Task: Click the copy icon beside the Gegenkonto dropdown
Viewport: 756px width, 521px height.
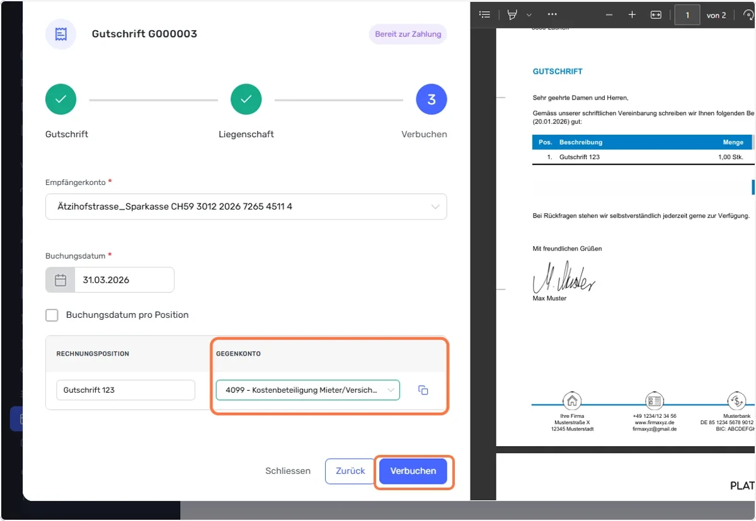Action: (423, 390)
